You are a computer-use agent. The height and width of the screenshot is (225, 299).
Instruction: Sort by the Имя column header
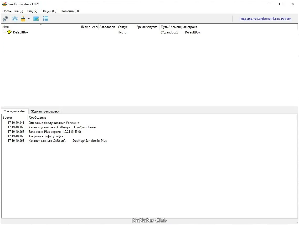41,27
